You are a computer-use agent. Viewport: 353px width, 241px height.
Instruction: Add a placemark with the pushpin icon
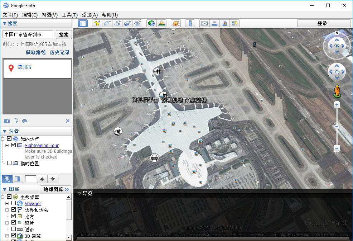coord(97,23)
